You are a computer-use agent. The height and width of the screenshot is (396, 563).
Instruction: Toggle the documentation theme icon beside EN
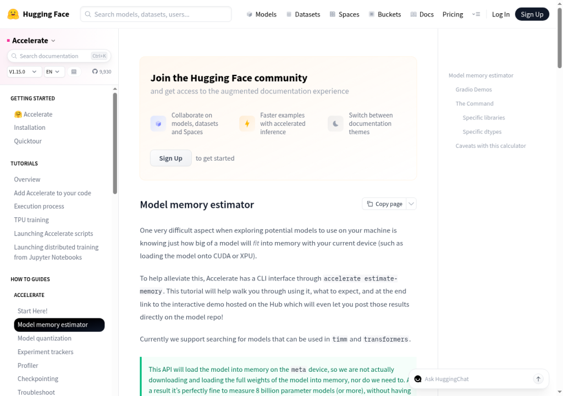tap(74, 71)
